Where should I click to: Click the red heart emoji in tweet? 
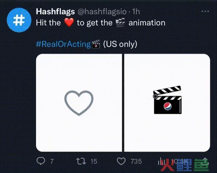click(69, 22)
